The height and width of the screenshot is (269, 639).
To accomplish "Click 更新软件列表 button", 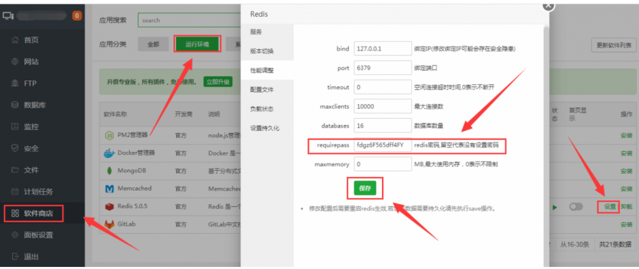I will click(614, 45).
